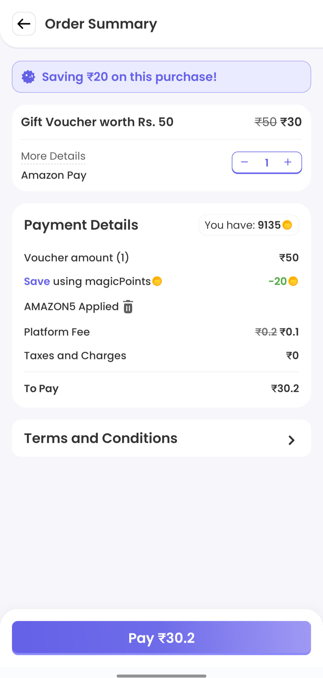Tap the 'You have: 9135' points chip
The image size is (323, 678).
coord(248,225)
